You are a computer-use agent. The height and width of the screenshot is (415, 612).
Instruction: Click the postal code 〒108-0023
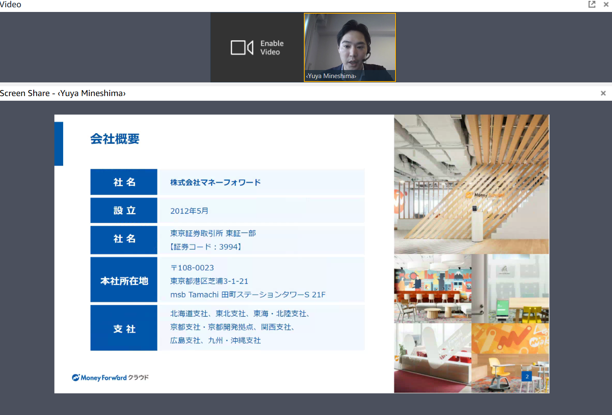[x=192, y=268]
